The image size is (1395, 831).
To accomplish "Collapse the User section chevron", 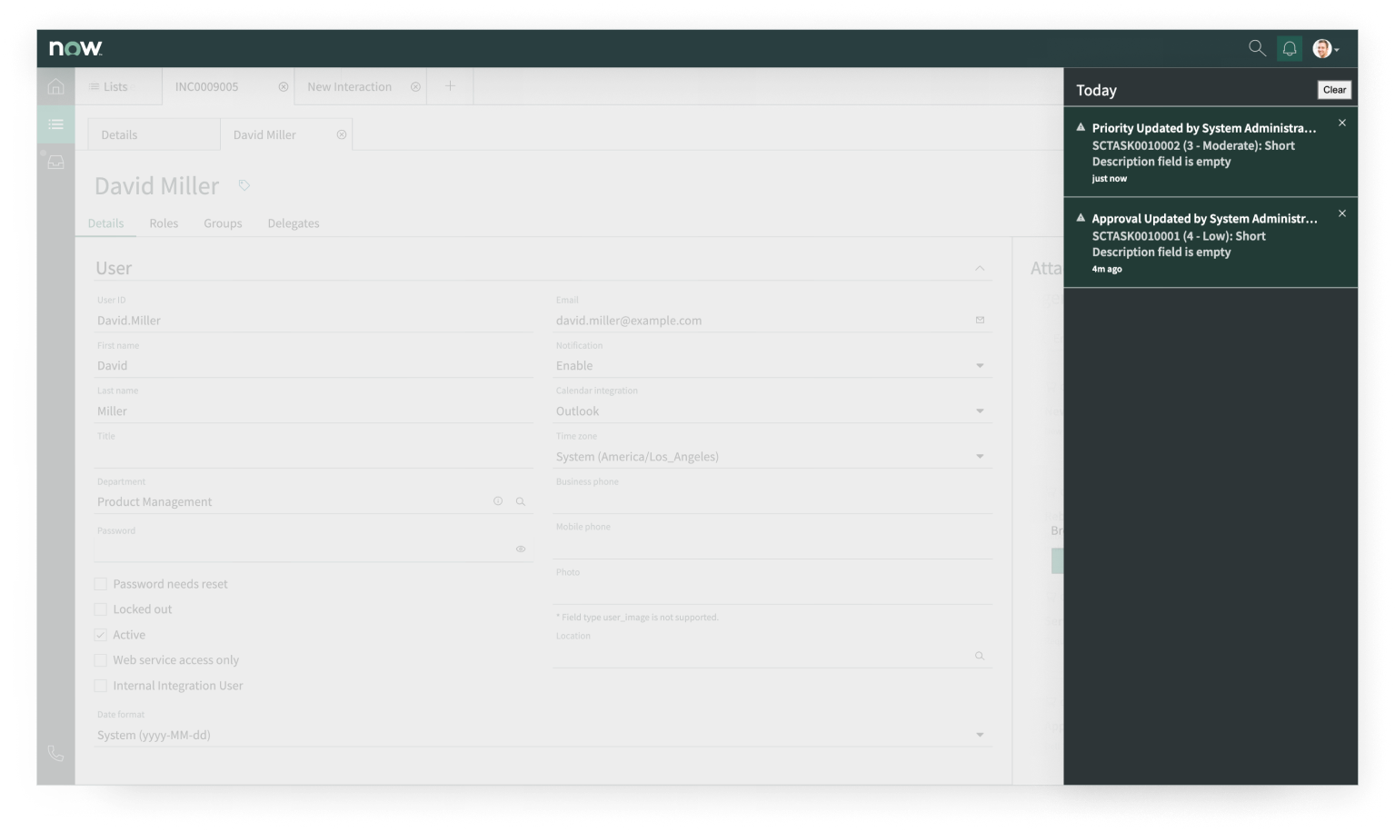I will click(x=979, y=268).
